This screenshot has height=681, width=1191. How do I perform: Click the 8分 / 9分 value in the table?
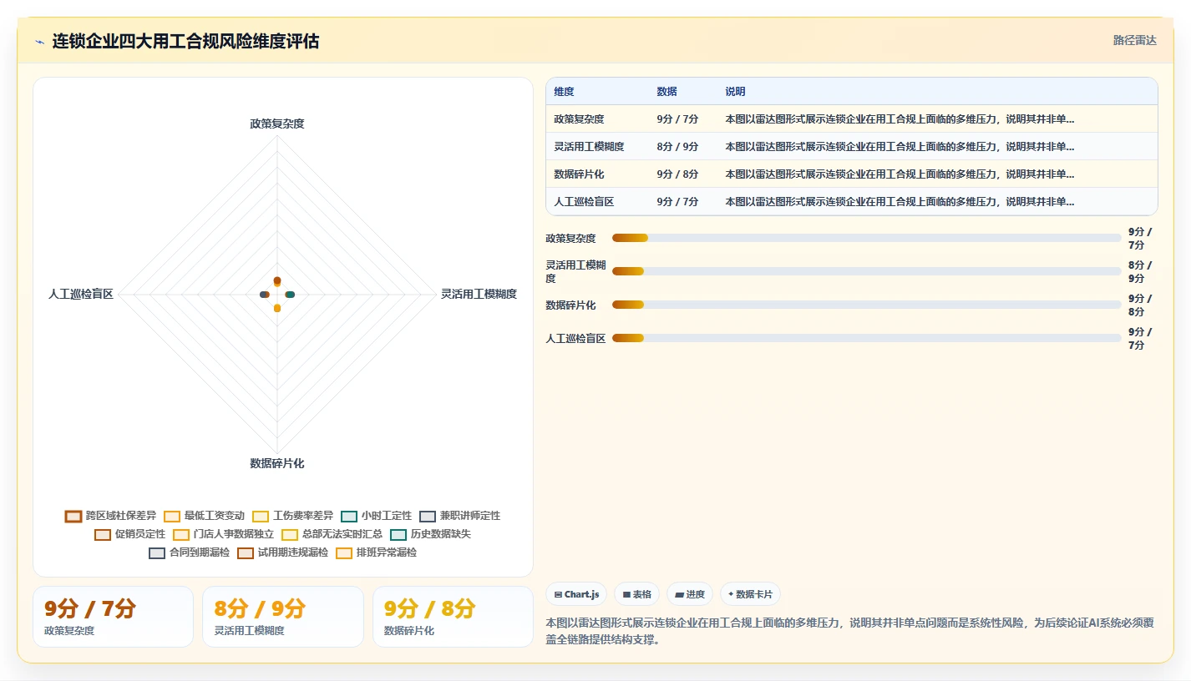point(677,147)
